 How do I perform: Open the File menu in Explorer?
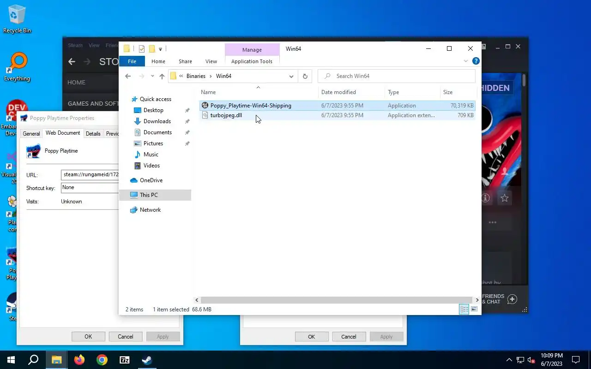[132, 61]
